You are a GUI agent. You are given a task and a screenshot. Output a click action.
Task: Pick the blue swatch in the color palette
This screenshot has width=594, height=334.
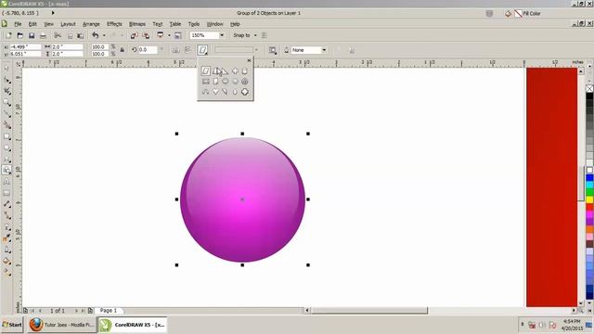point(590,178)
